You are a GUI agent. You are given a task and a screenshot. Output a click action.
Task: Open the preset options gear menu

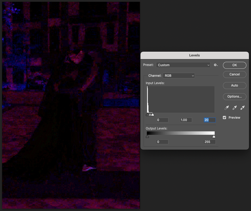pyautogui.click(x=216, y=65)
